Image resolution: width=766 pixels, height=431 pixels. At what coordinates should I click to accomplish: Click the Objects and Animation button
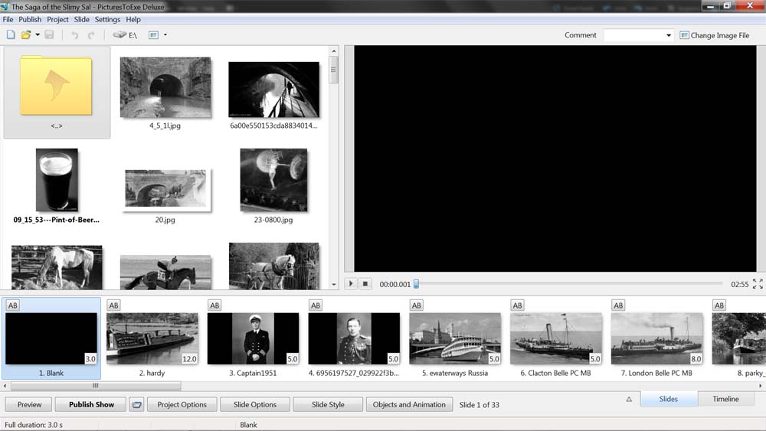tap(408, 404)
